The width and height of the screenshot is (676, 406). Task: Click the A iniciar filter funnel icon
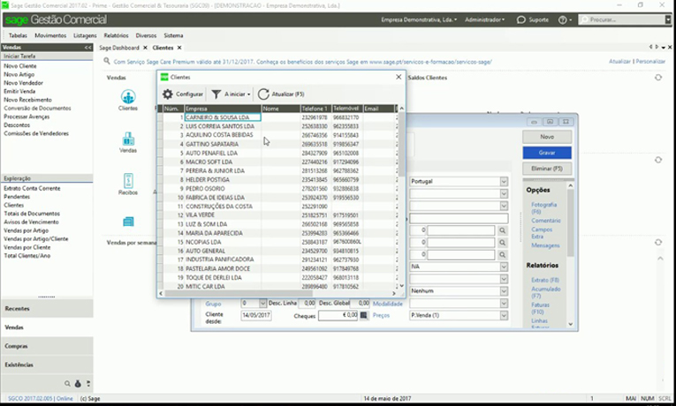point(216,94)
